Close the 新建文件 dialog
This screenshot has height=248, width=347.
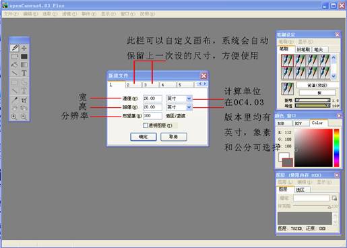203,75
